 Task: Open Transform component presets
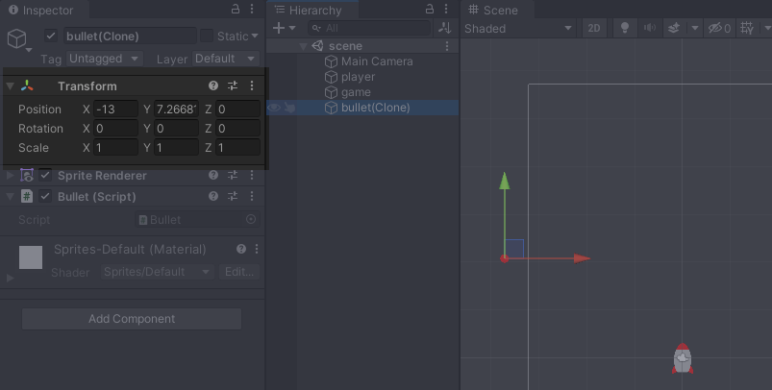233,85
